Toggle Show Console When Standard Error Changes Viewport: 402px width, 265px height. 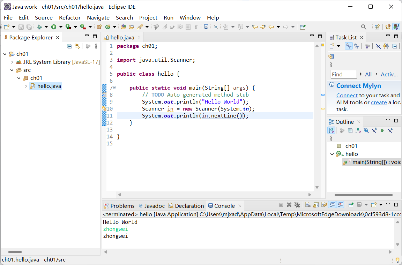click(x=341, y=205)
